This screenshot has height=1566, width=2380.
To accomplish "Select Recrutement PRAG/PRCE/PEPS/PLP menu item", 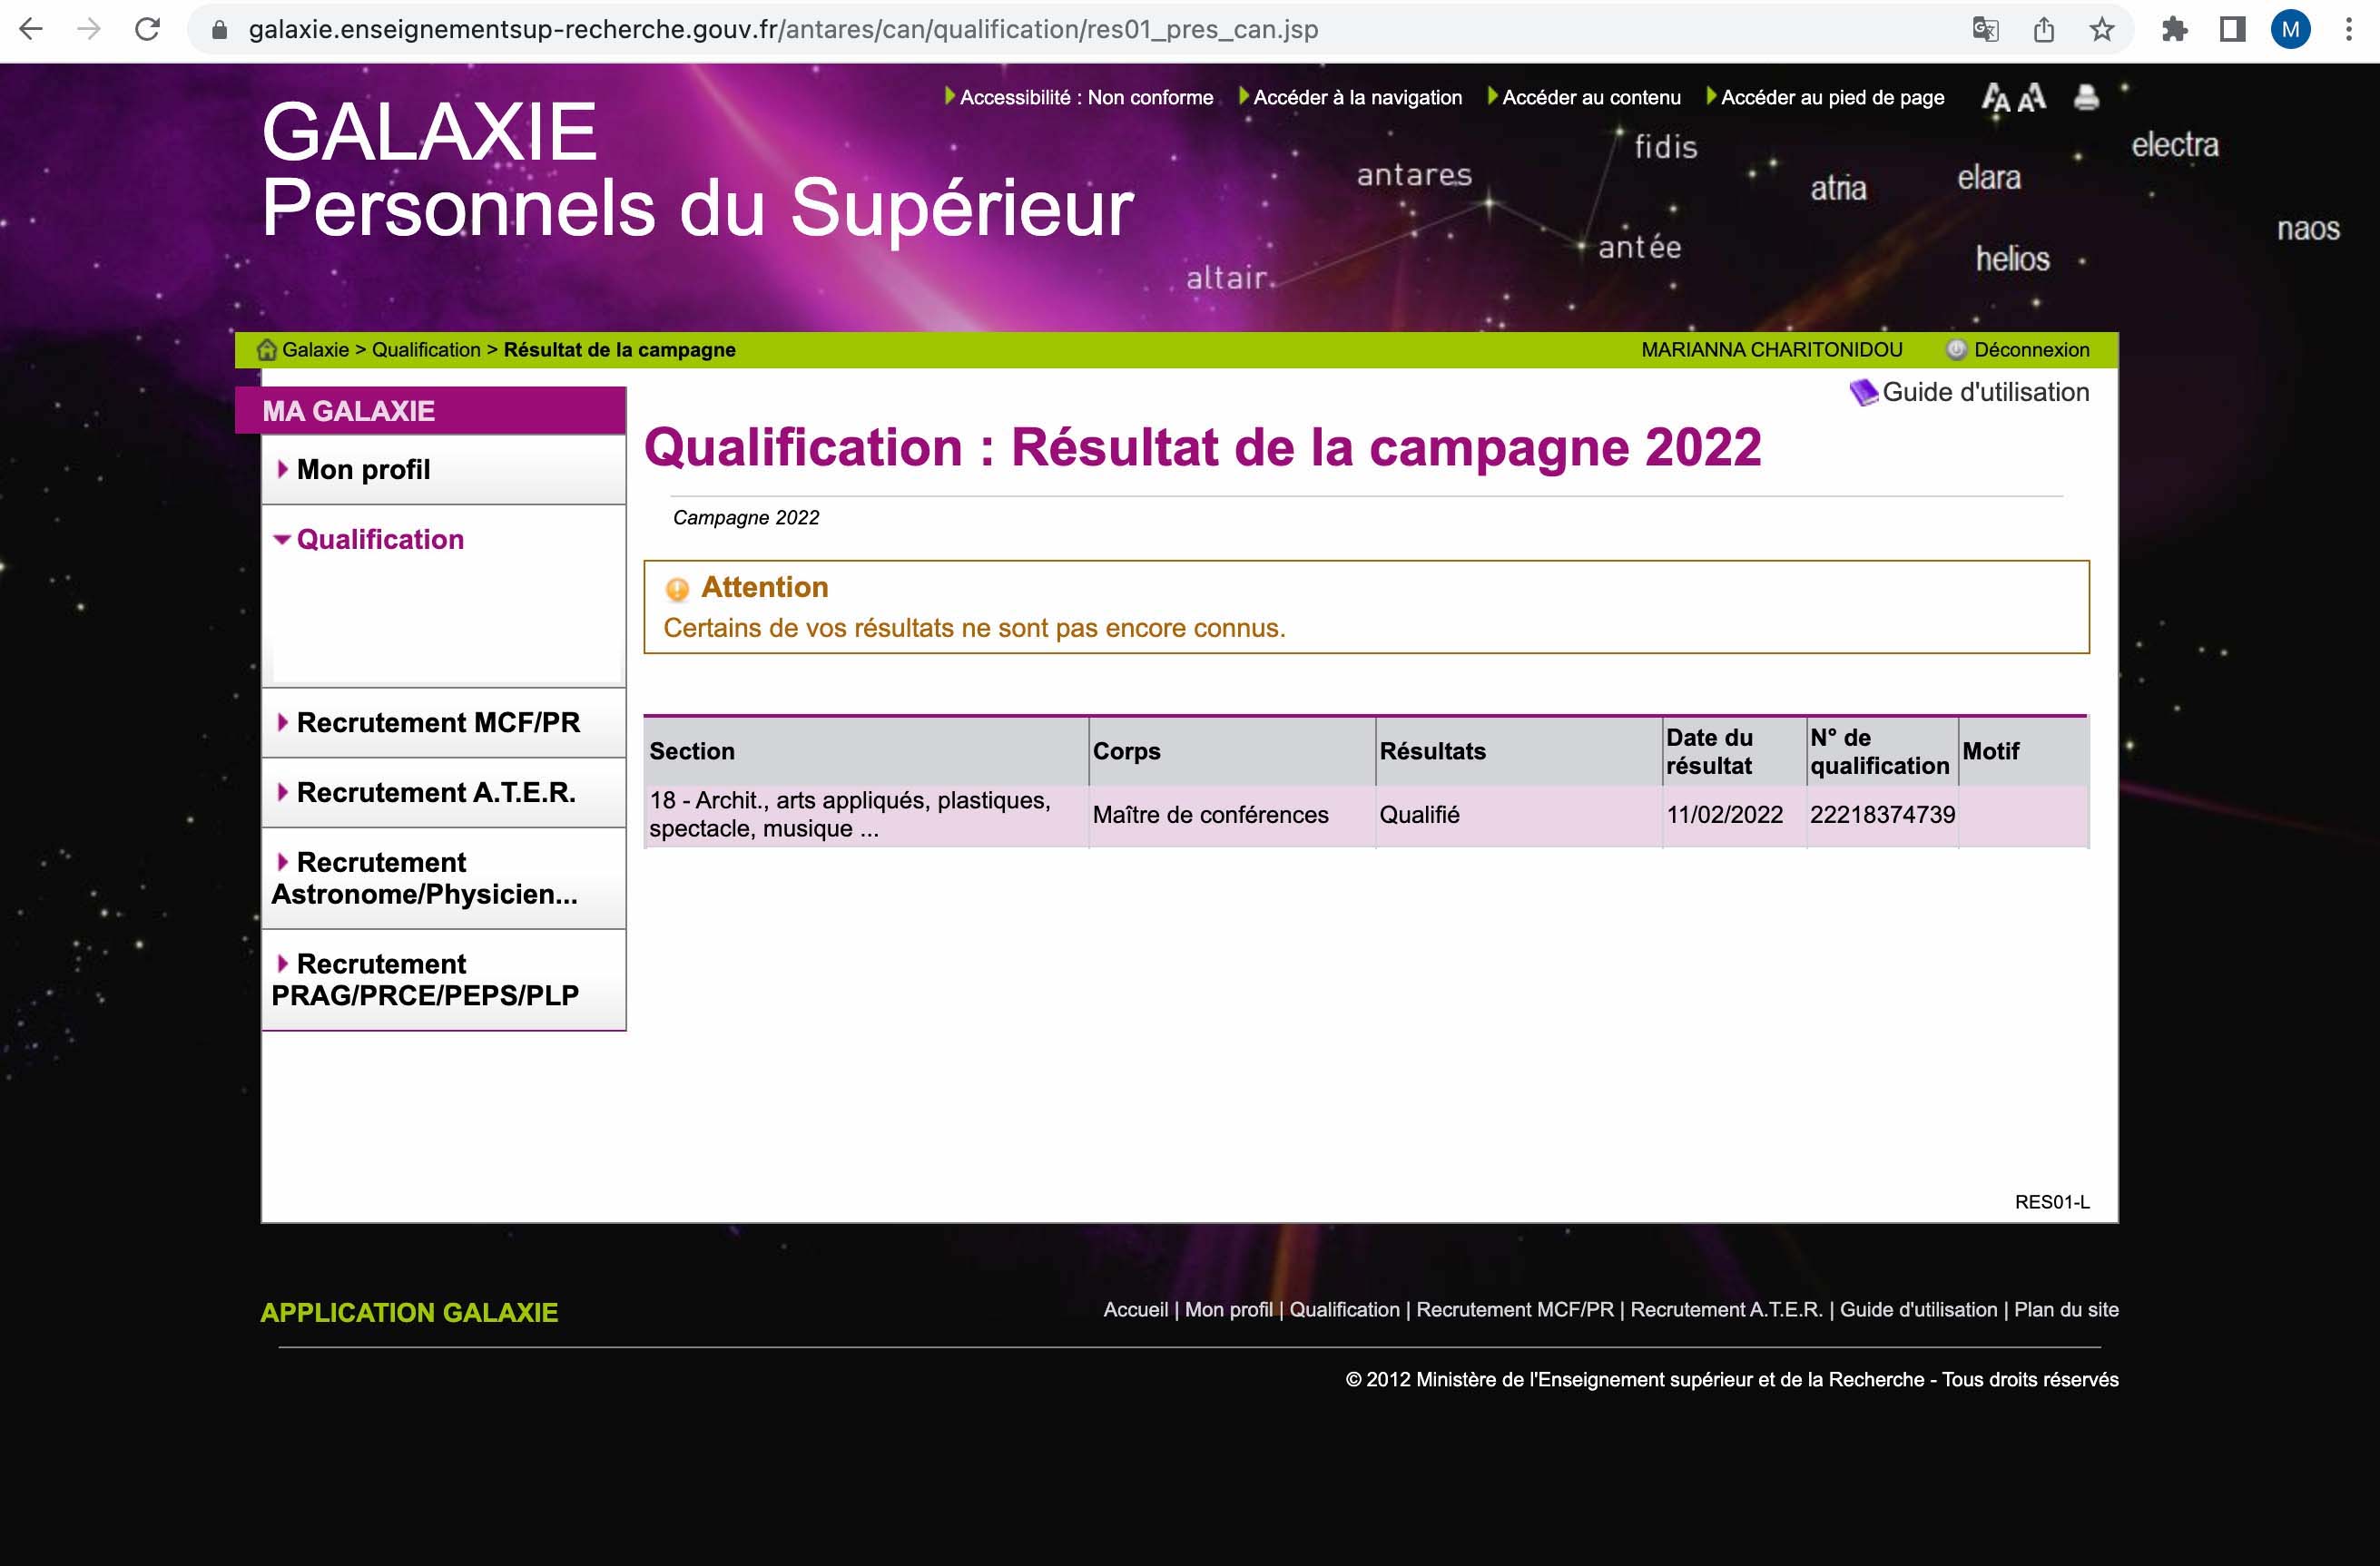I will pyautogui.click(x=424, y=979).
